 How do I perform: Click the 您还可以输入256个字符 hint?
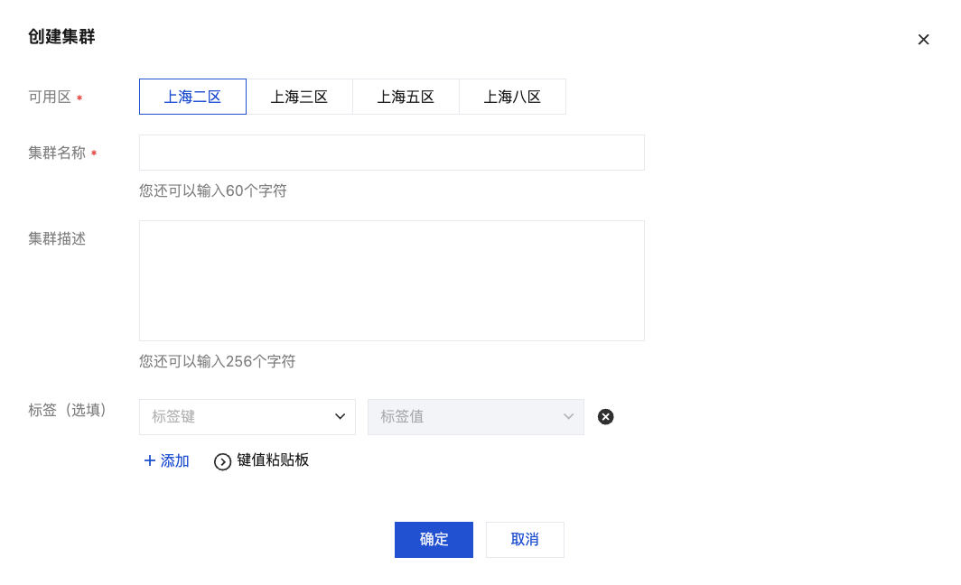[217, 361]
